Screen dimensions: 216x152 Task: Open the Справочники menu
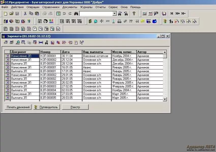tap(51, 7)
